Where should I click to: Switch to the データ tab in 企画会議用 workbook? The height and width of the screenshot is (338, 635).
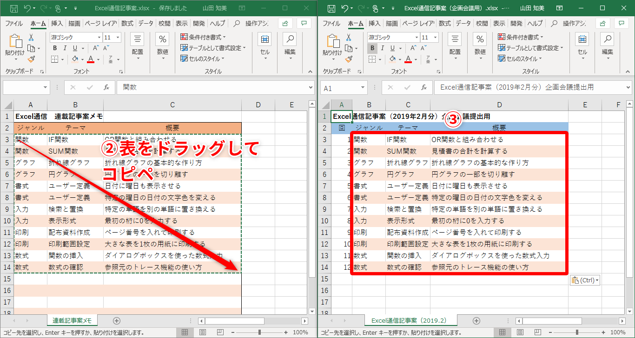[463, 24]
